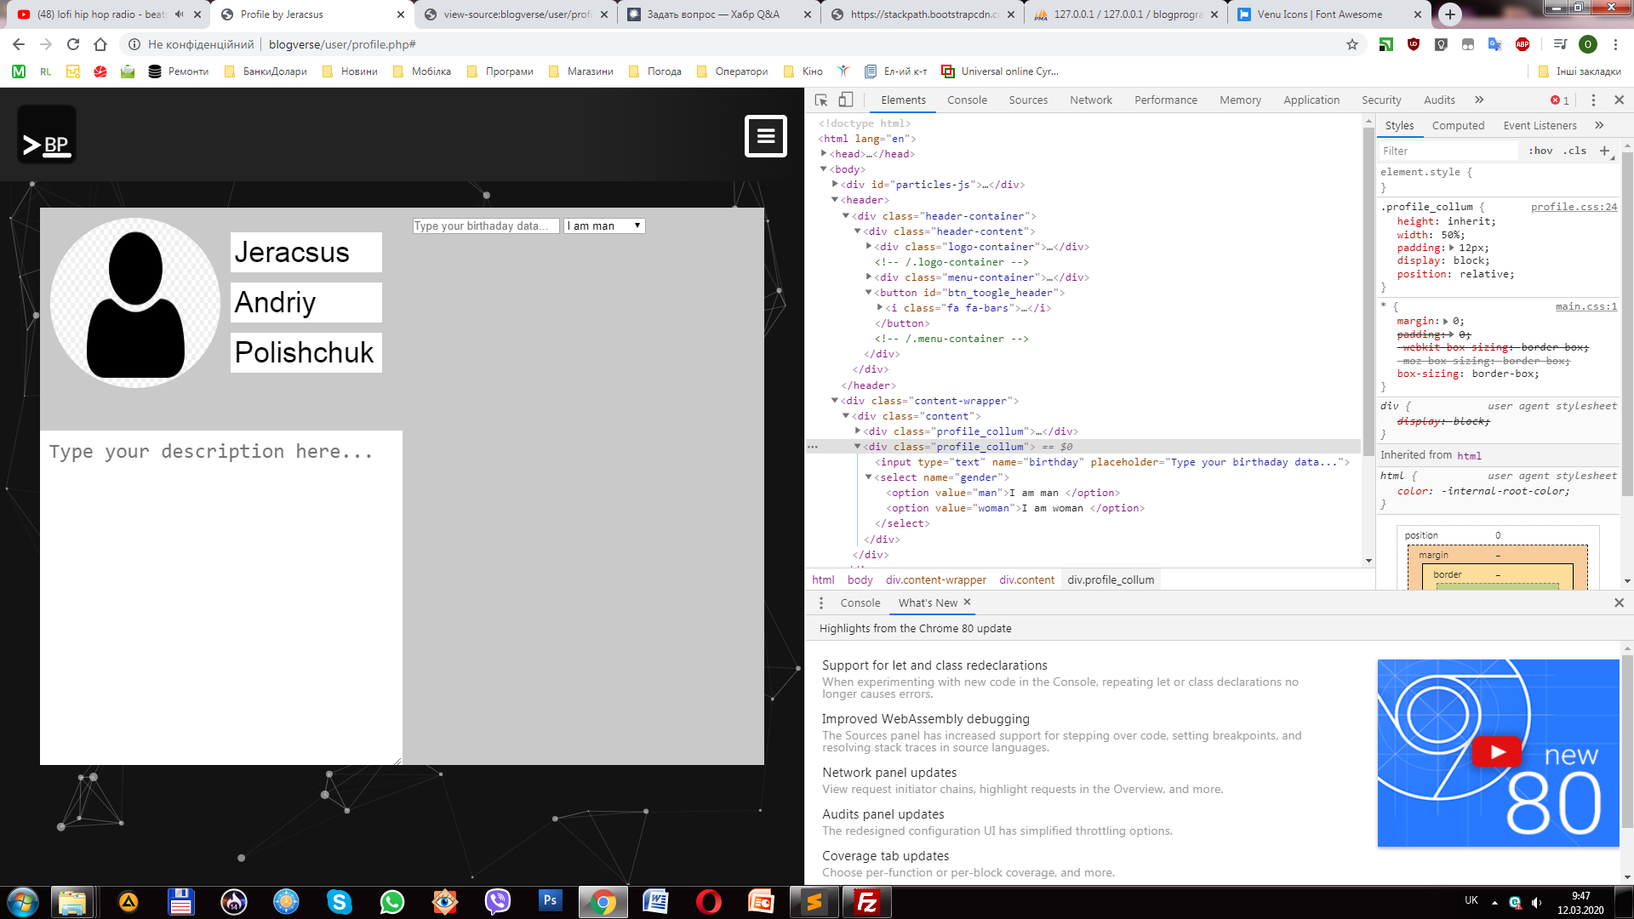Open the profile.css:24 source link
The width and height of the screenshot is (1634, 919).
pos(1574,207)
